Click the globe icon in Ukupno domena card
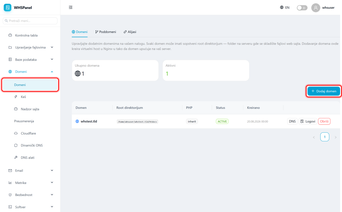 (x=77, y=74)
